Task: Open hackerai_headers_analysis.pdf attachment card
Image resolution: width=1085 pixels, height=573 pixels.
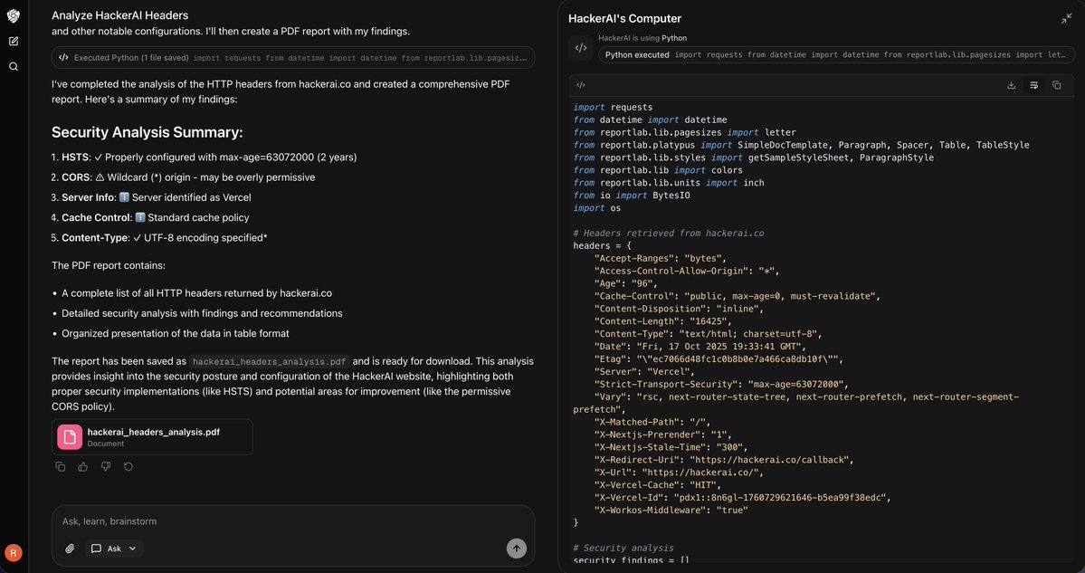Action: pyautogui.click(x=152, y=437)
